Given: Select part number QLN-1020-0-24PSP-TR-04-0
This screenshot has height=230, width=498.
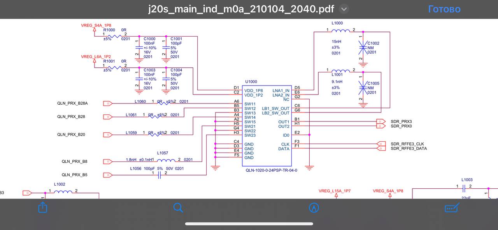Looking at the screenshot, I should tap(271, 170).
